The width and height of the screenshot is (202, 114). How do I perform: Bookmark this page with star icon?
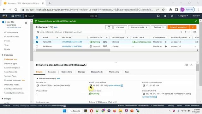pos(163,10)
